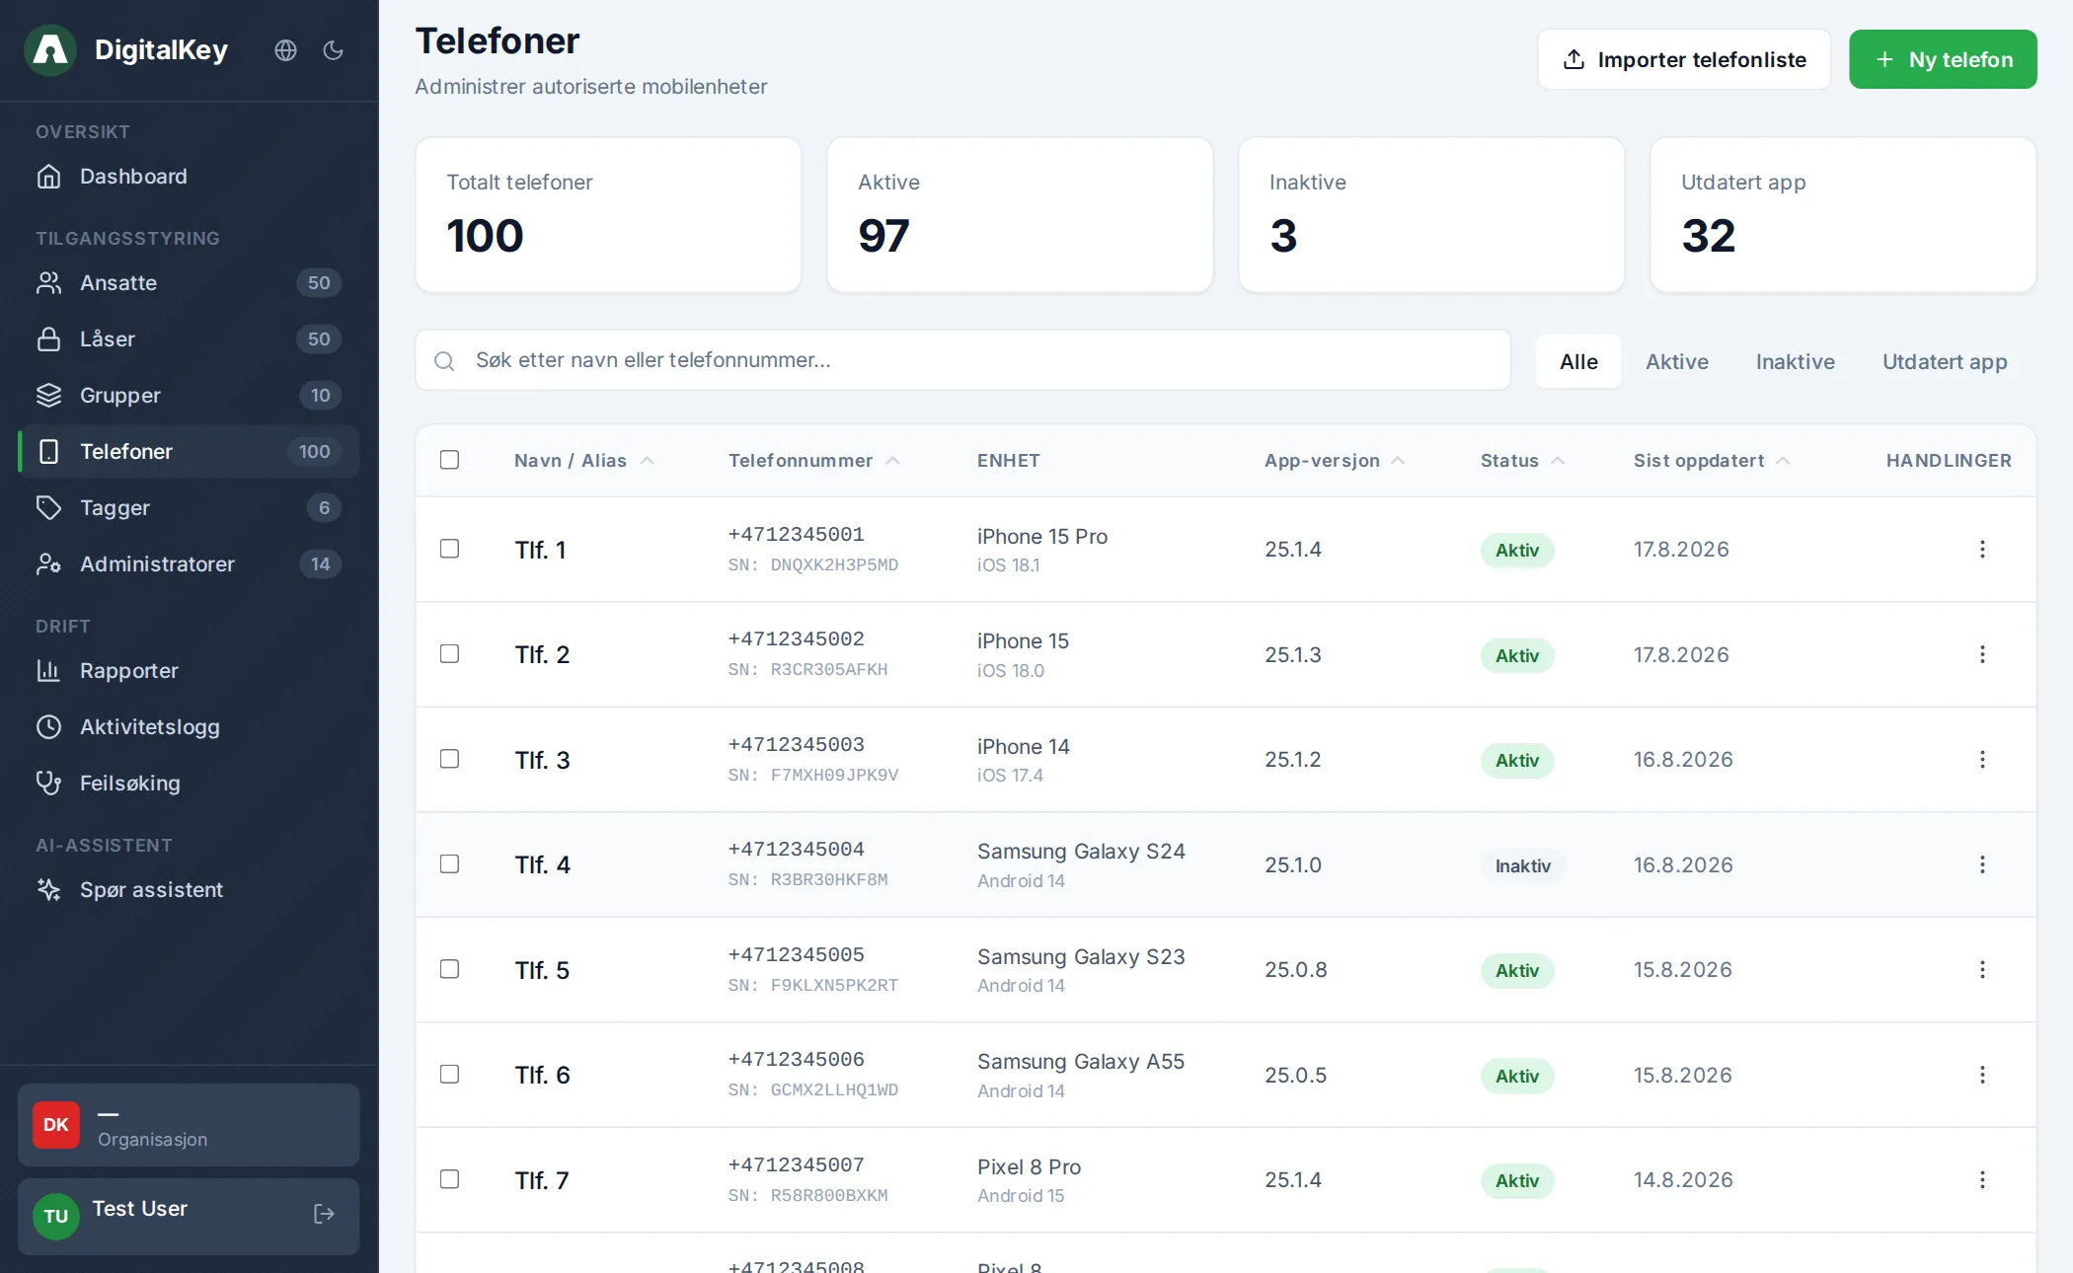This screenshot has height=1273, width=2073.
Task: Show row actions for Tlf. 3
Action: click(1982, 760)
